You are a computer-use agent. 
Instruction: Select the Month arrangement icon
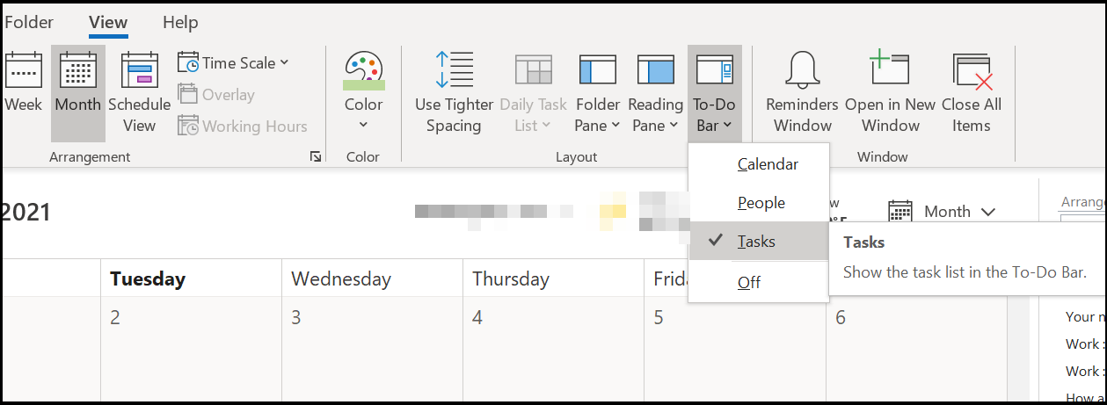(77, 70)
